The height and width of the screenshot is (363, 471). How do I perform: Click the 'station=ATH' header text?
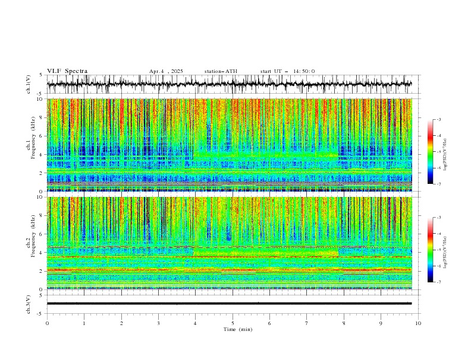click(221, 71)
